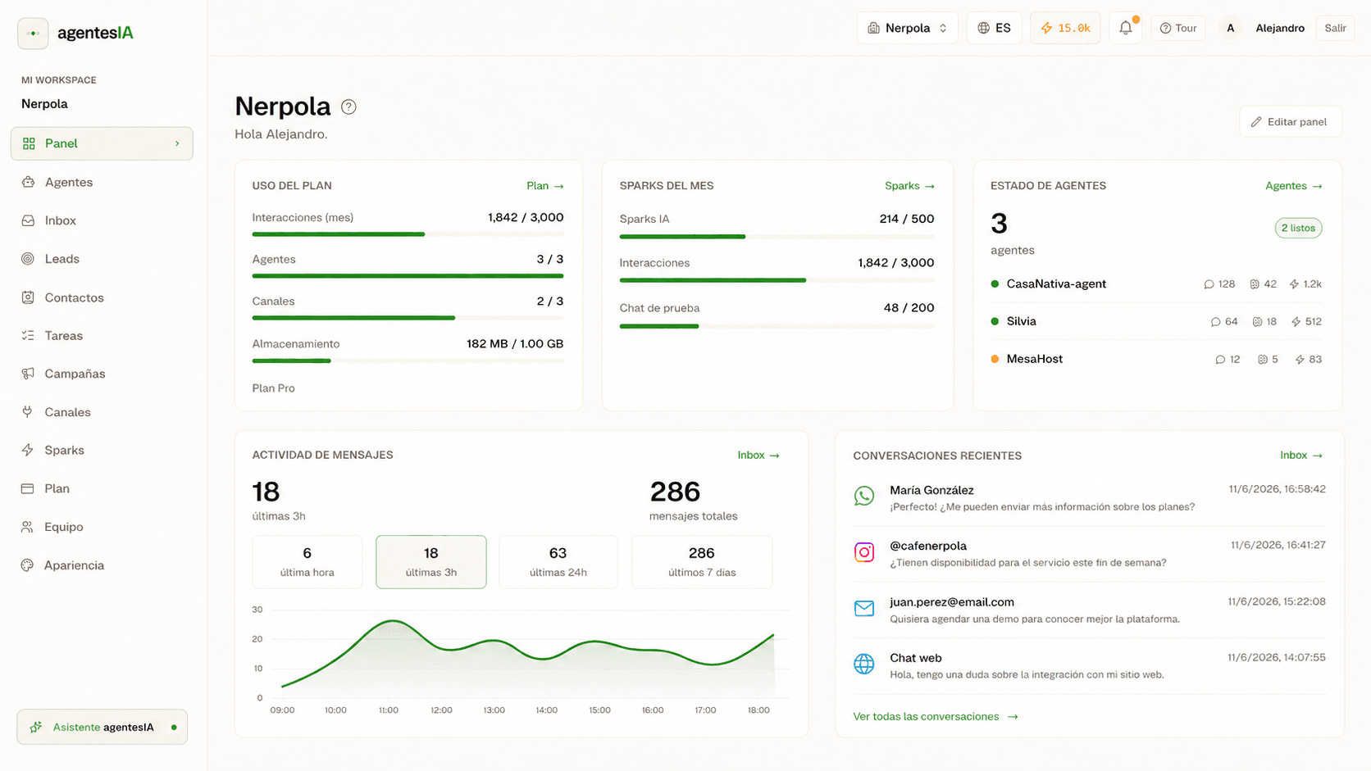Click the WhatsApp icon for María González

(864, 496)
